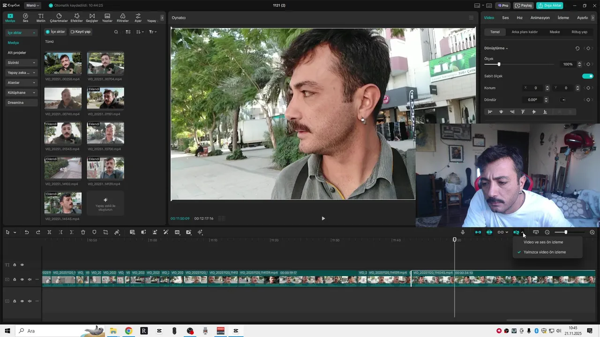Click the split clip tool icon
Viewport: 600px width, 337px height.
coord(49,232)
